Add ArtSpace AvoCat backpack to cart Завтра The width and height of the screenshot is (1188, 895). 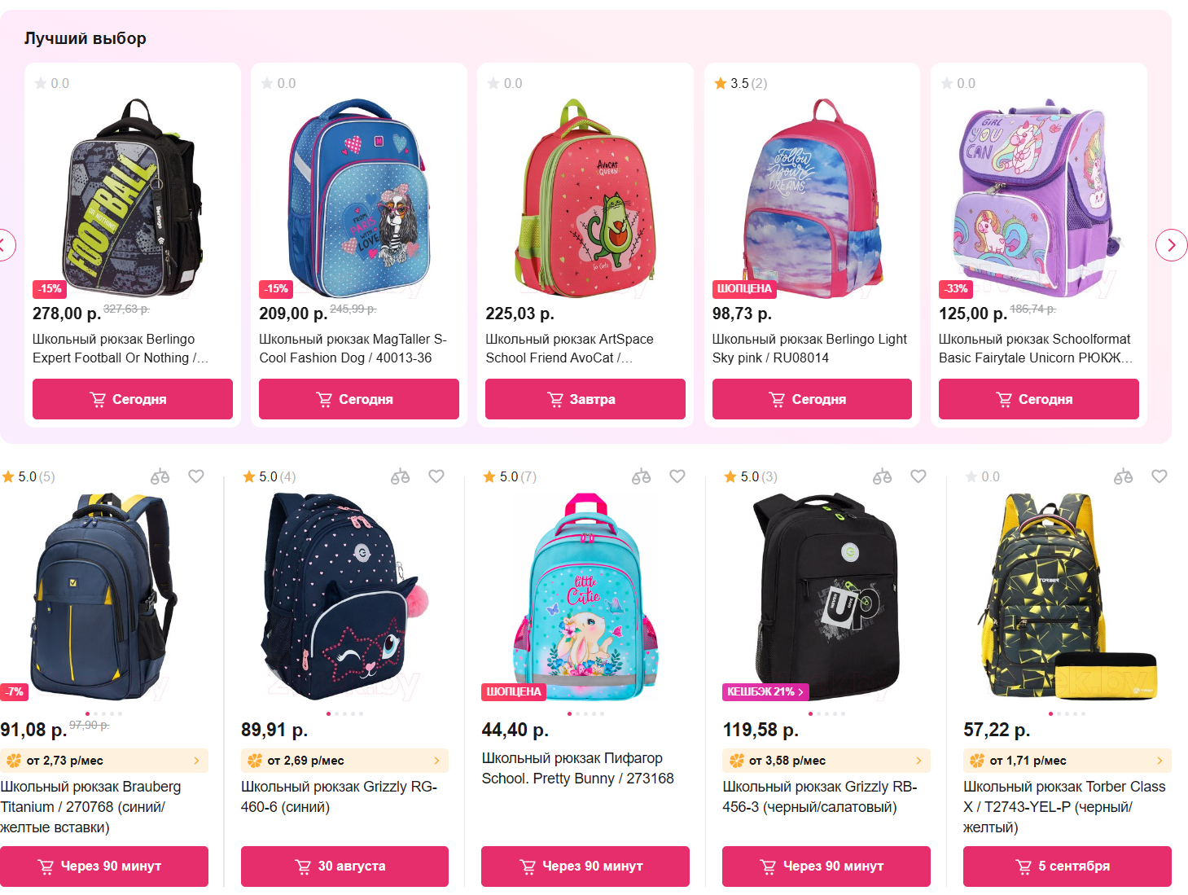(585, 399)
